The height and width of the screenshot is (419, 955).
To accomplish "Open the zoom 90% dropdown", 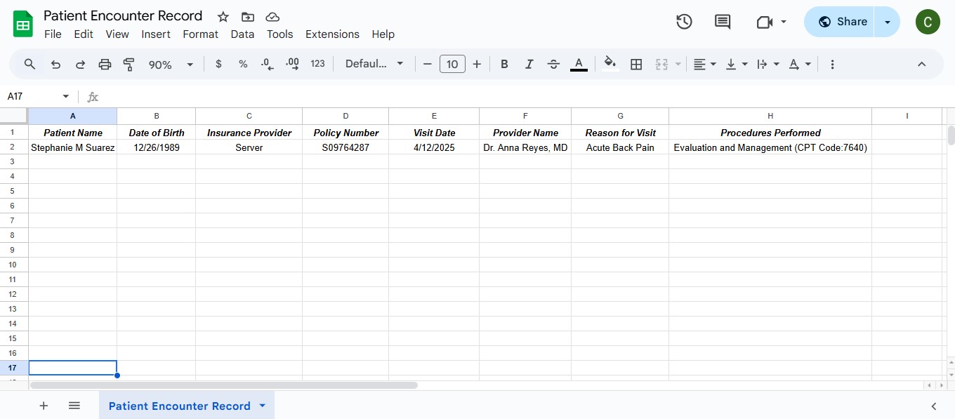I will click(x=171, y=64).
